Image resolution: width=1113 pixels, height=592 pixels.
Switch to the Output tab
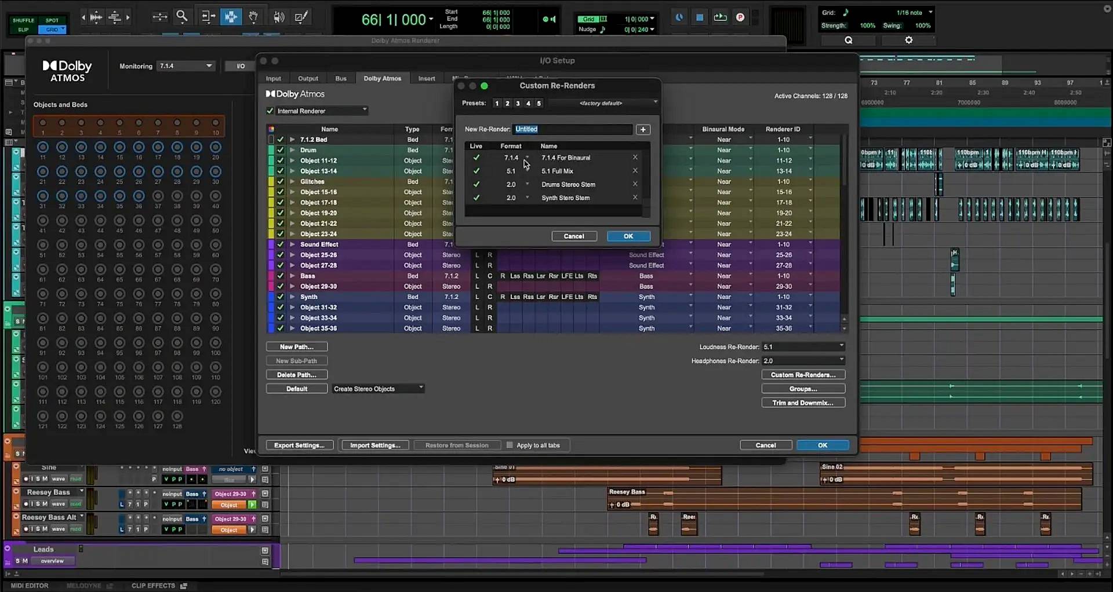point(308,78)
